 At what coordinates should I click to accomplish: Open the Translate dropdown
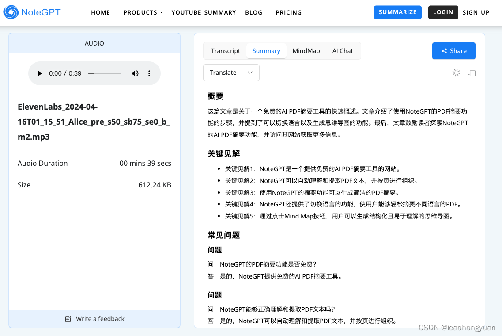pos(231,73)
